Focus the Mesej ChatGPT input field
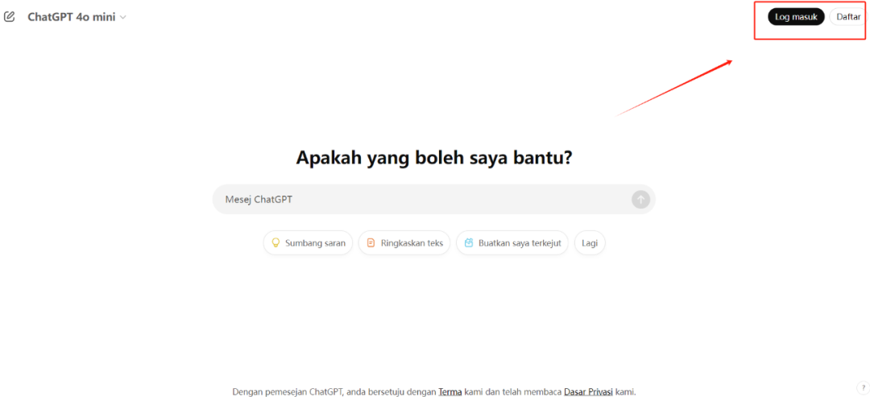870x397 pixels. pyautogui.click(x=434, y=199)
